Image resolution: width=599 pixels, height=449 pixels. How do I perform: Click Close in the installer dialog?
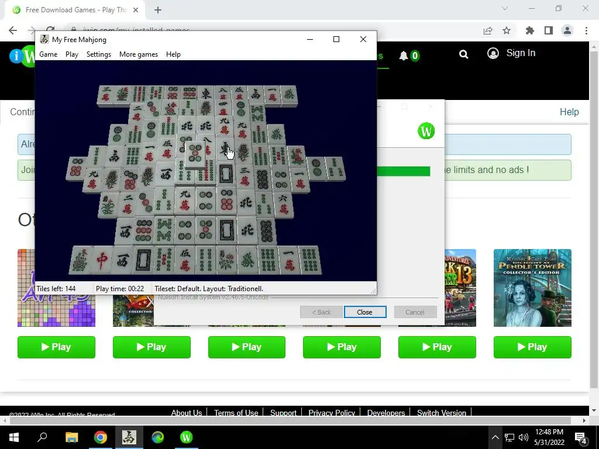(x=365, y=312)
